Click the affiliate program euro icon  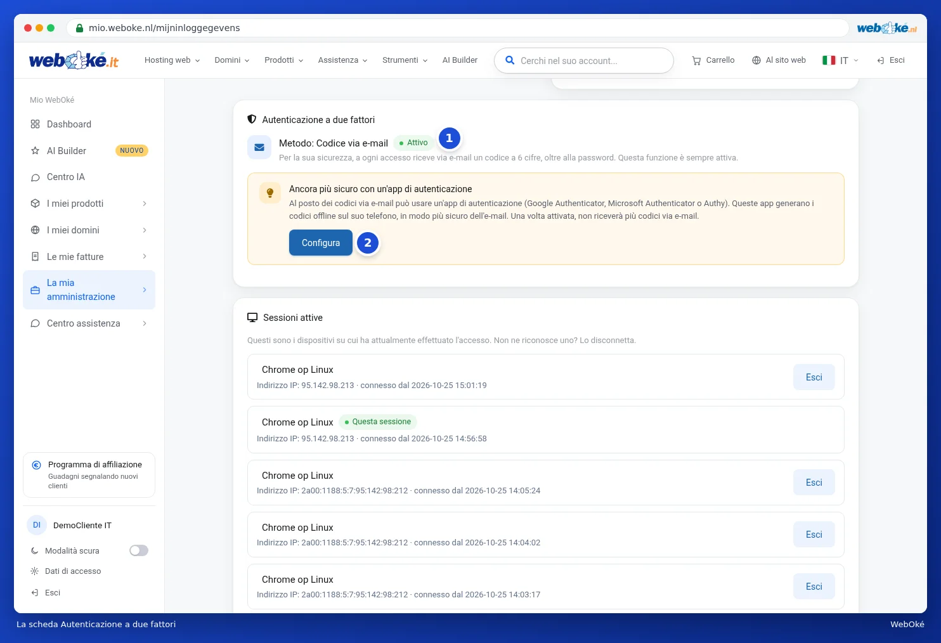tap(37, 465)
